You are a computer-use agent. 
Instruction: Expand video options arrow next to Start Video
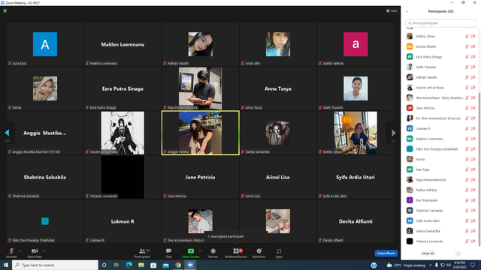click(x=44, y=251)
